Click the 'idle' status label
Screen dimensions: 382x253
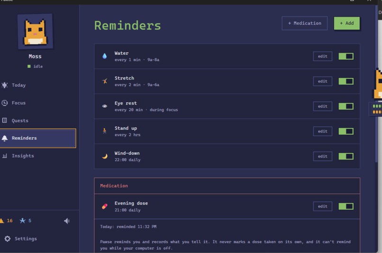tap(38, 66)
